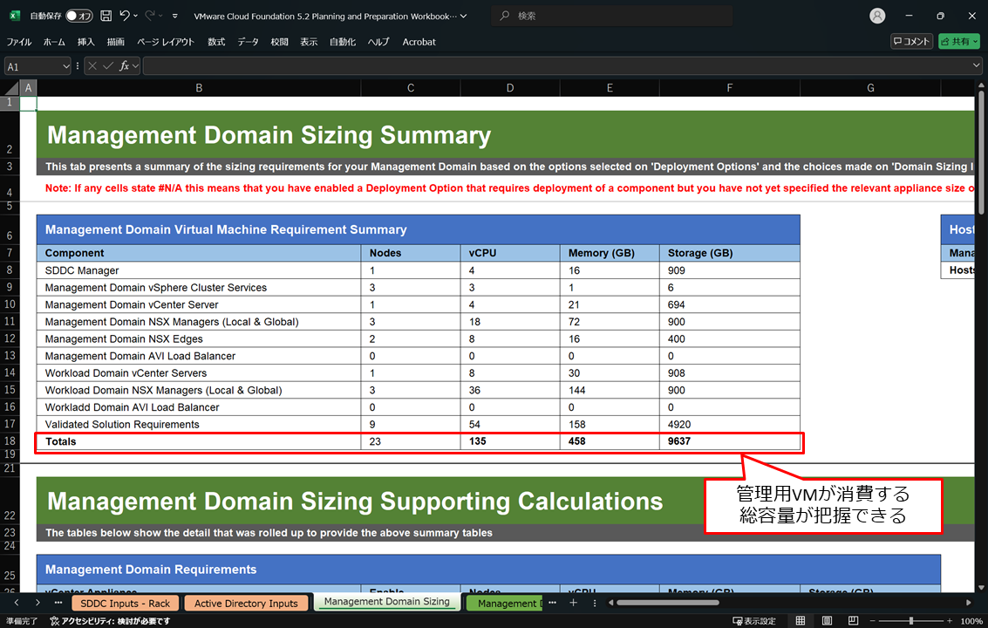Click the Redo arrow icon
Image resolution: width=988 pixels, height=628 pixels.
point(150,16)
